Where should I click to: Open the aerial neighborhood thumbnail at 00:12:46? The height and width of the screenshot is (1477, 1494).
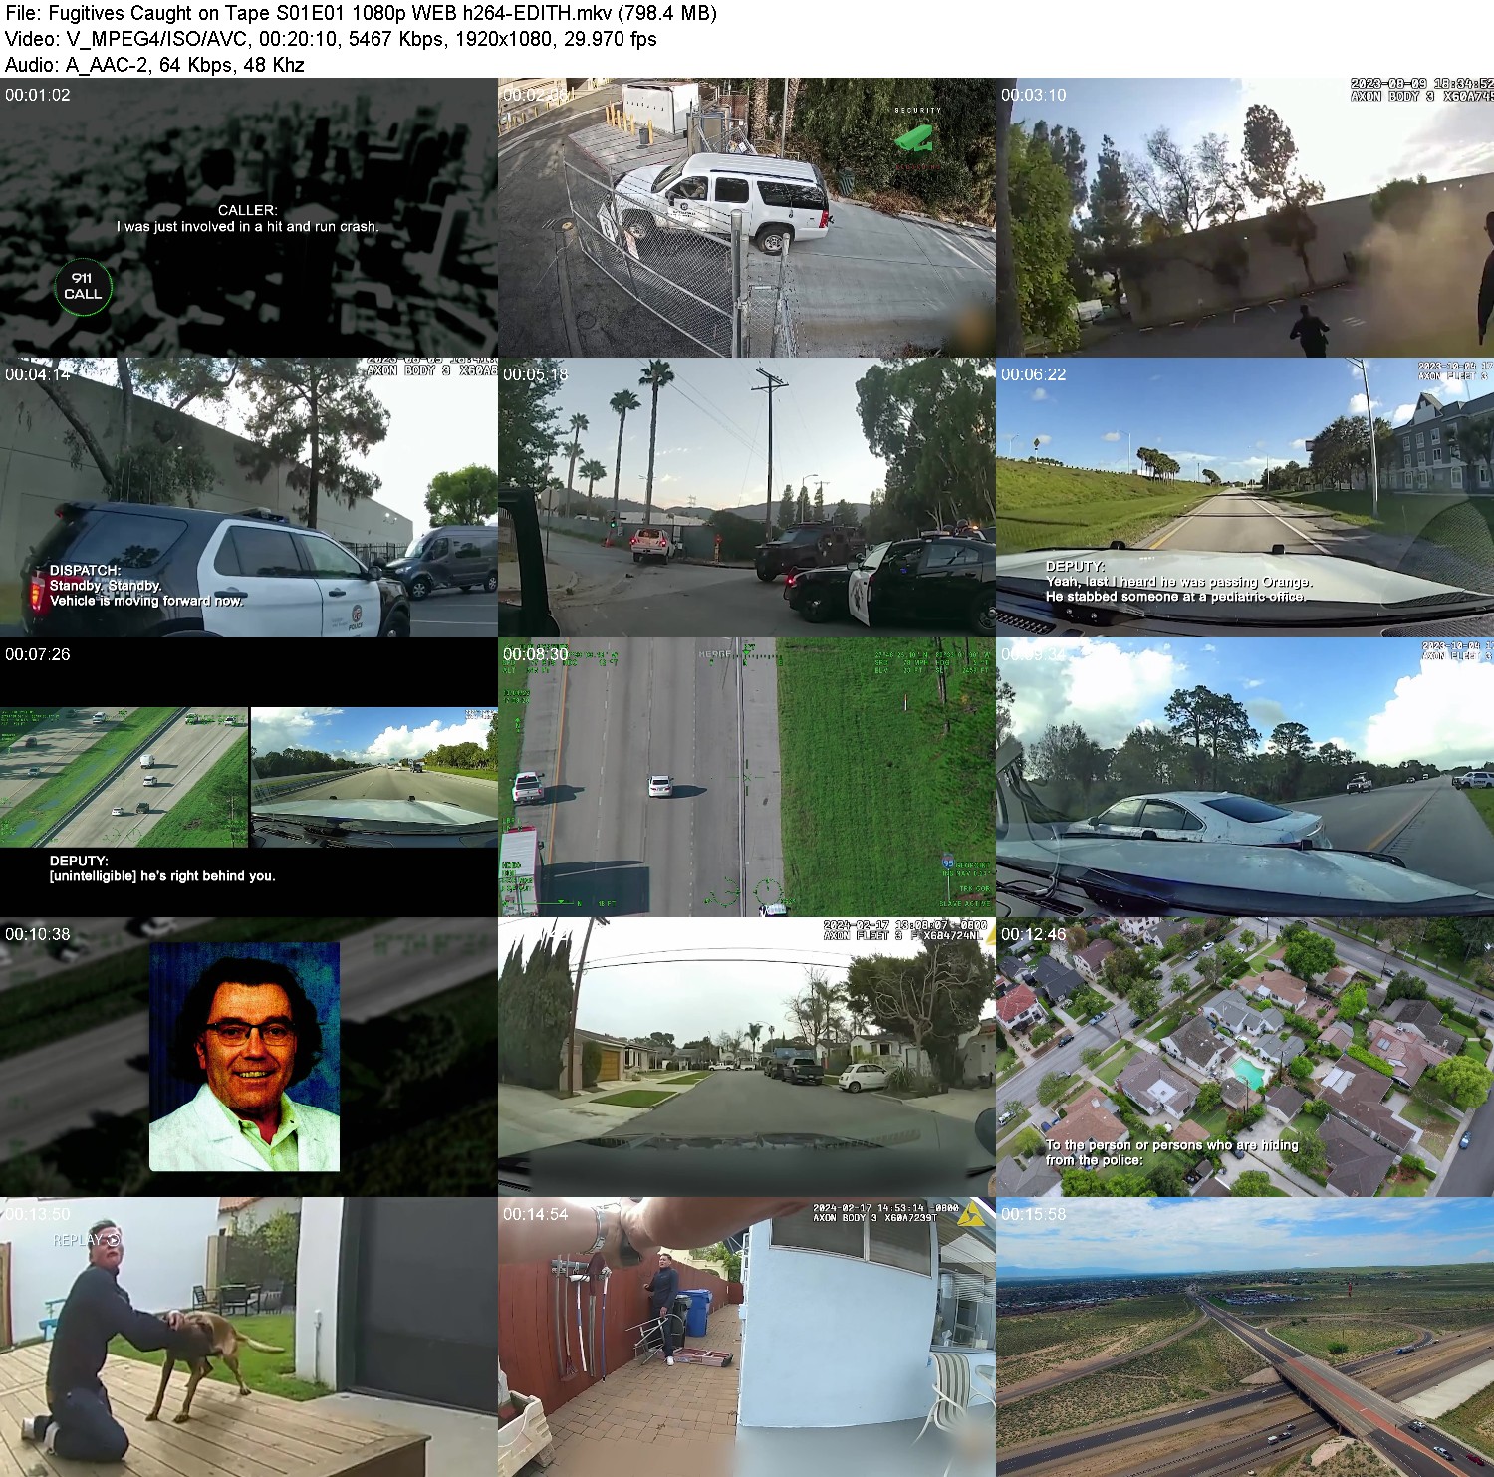(x=1245, y=1058)
